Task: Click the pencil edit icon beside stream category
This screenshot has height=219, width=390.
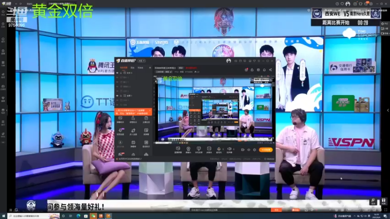Action: [171, 72]
